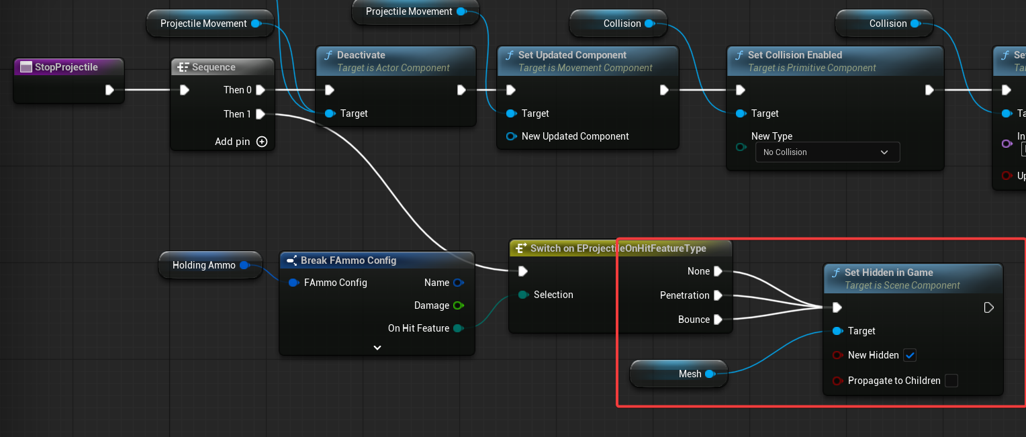Click the Add pin plus icon on Sequence
The height and width of the screenshot is (437, 1026).
click(262, 142)
